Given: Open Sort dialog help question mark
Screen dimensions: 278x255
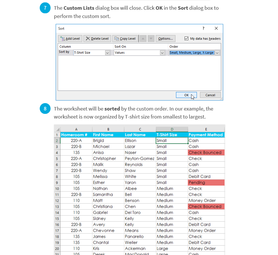Looking at the screenshot, I should coord(203,28).
